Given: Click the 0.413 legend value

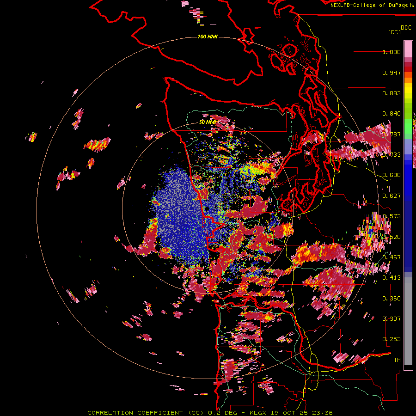Looking at the screenshot, I should (x=392, y=278).
